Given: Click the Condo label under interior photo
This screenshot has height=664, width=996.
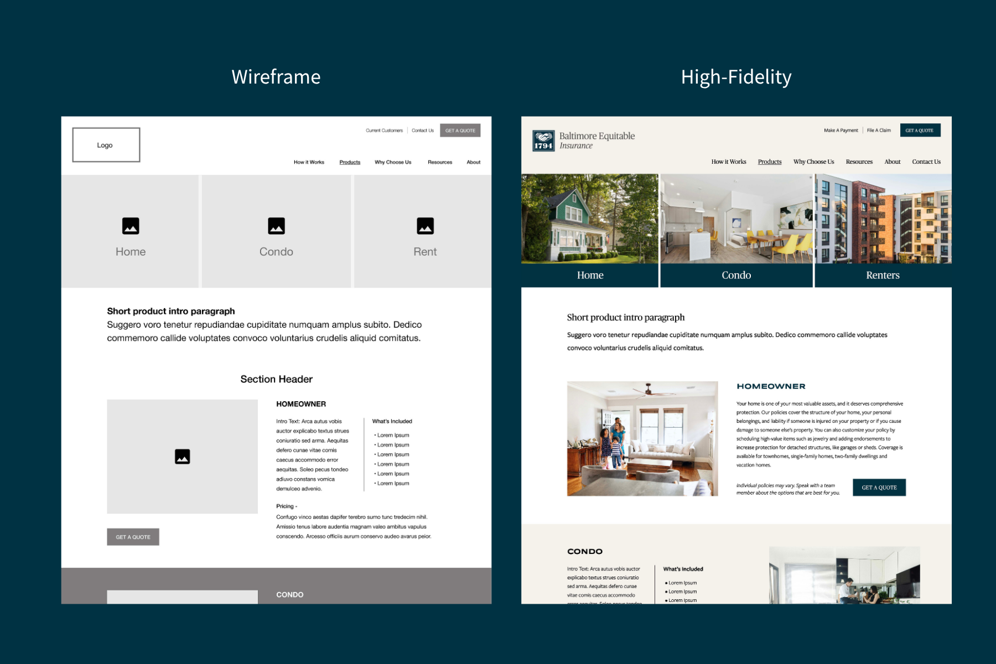Looking at the screenshot, I should pyautogui.click(x=736, y=275).
